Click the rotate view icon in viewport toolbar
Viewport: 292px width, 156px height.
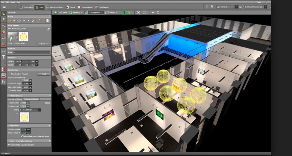coord(158,12)
